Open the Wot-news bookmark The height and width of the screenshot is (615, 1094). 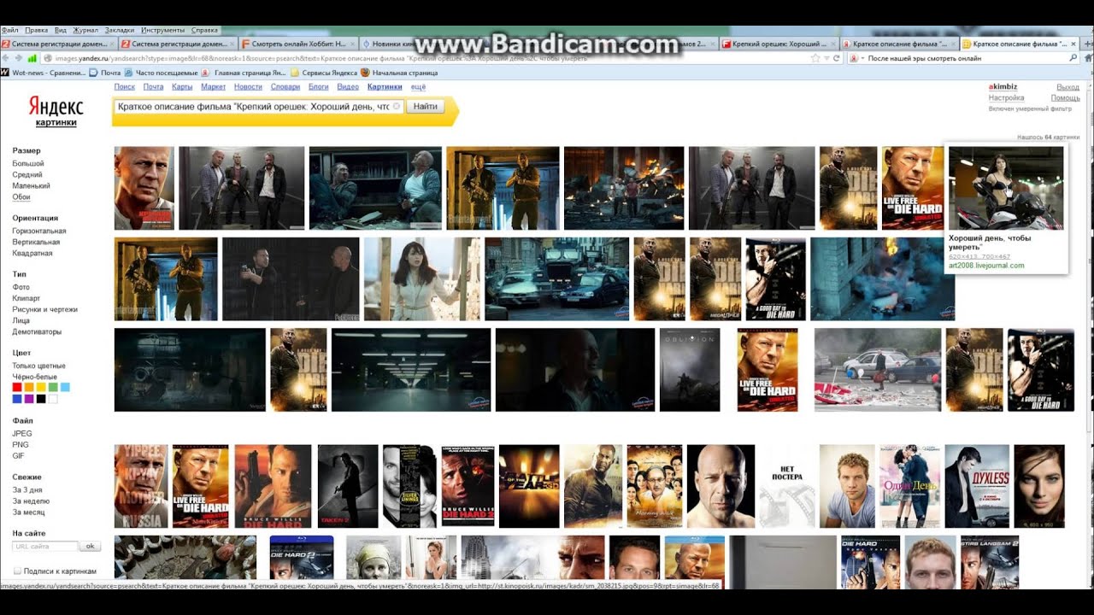(x=43, y=73)
